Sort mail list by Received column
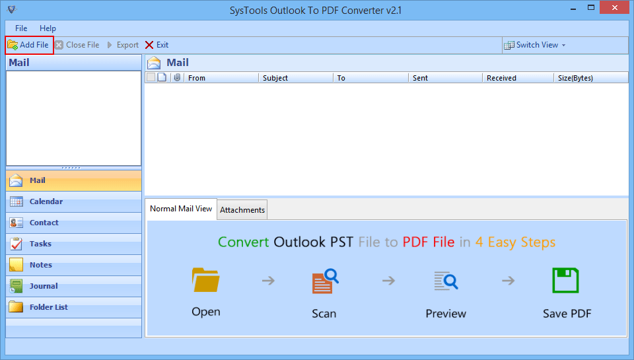This screenshot has width=634, height=360. (x=518, y=78)
